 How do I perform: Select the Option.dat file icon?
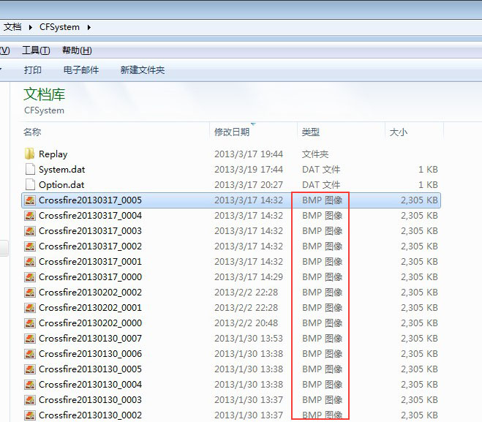point(30,184)
